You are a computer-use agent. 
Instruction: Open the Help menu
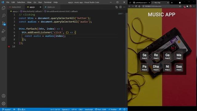click(x=55, y=2)
